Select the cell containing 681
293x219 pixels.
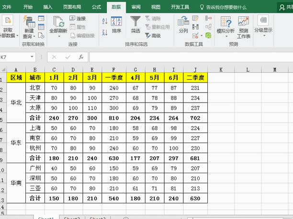coord(195,158)
